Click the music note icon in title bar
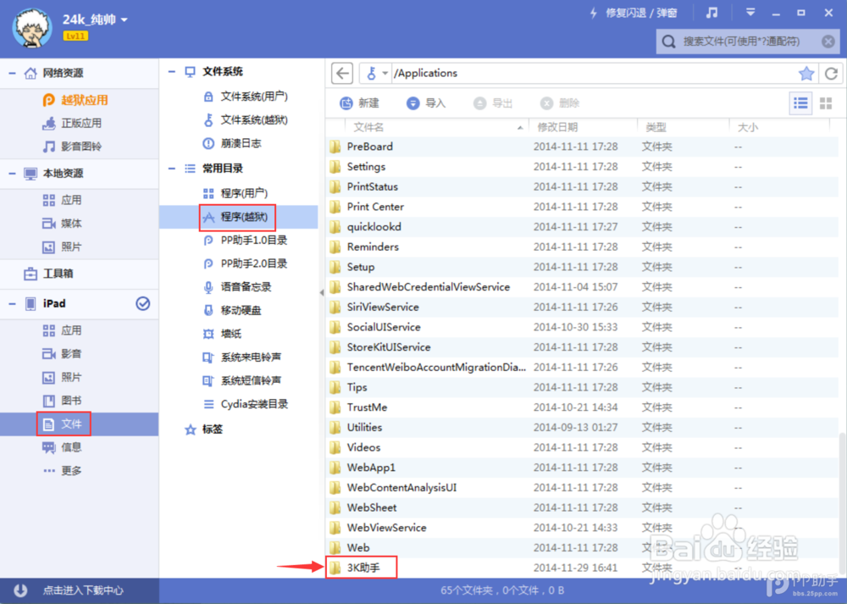 coord(712,13)
